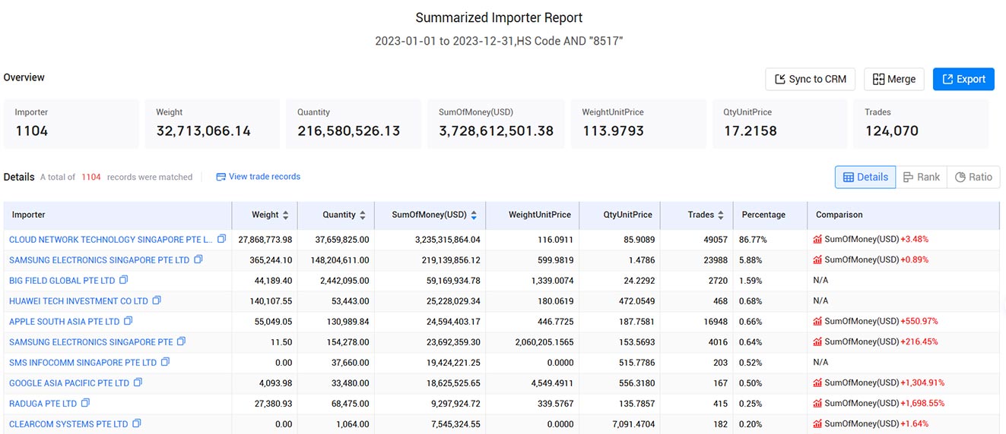Sync report to CRM
1006x434 pixels.
[811, 79]
